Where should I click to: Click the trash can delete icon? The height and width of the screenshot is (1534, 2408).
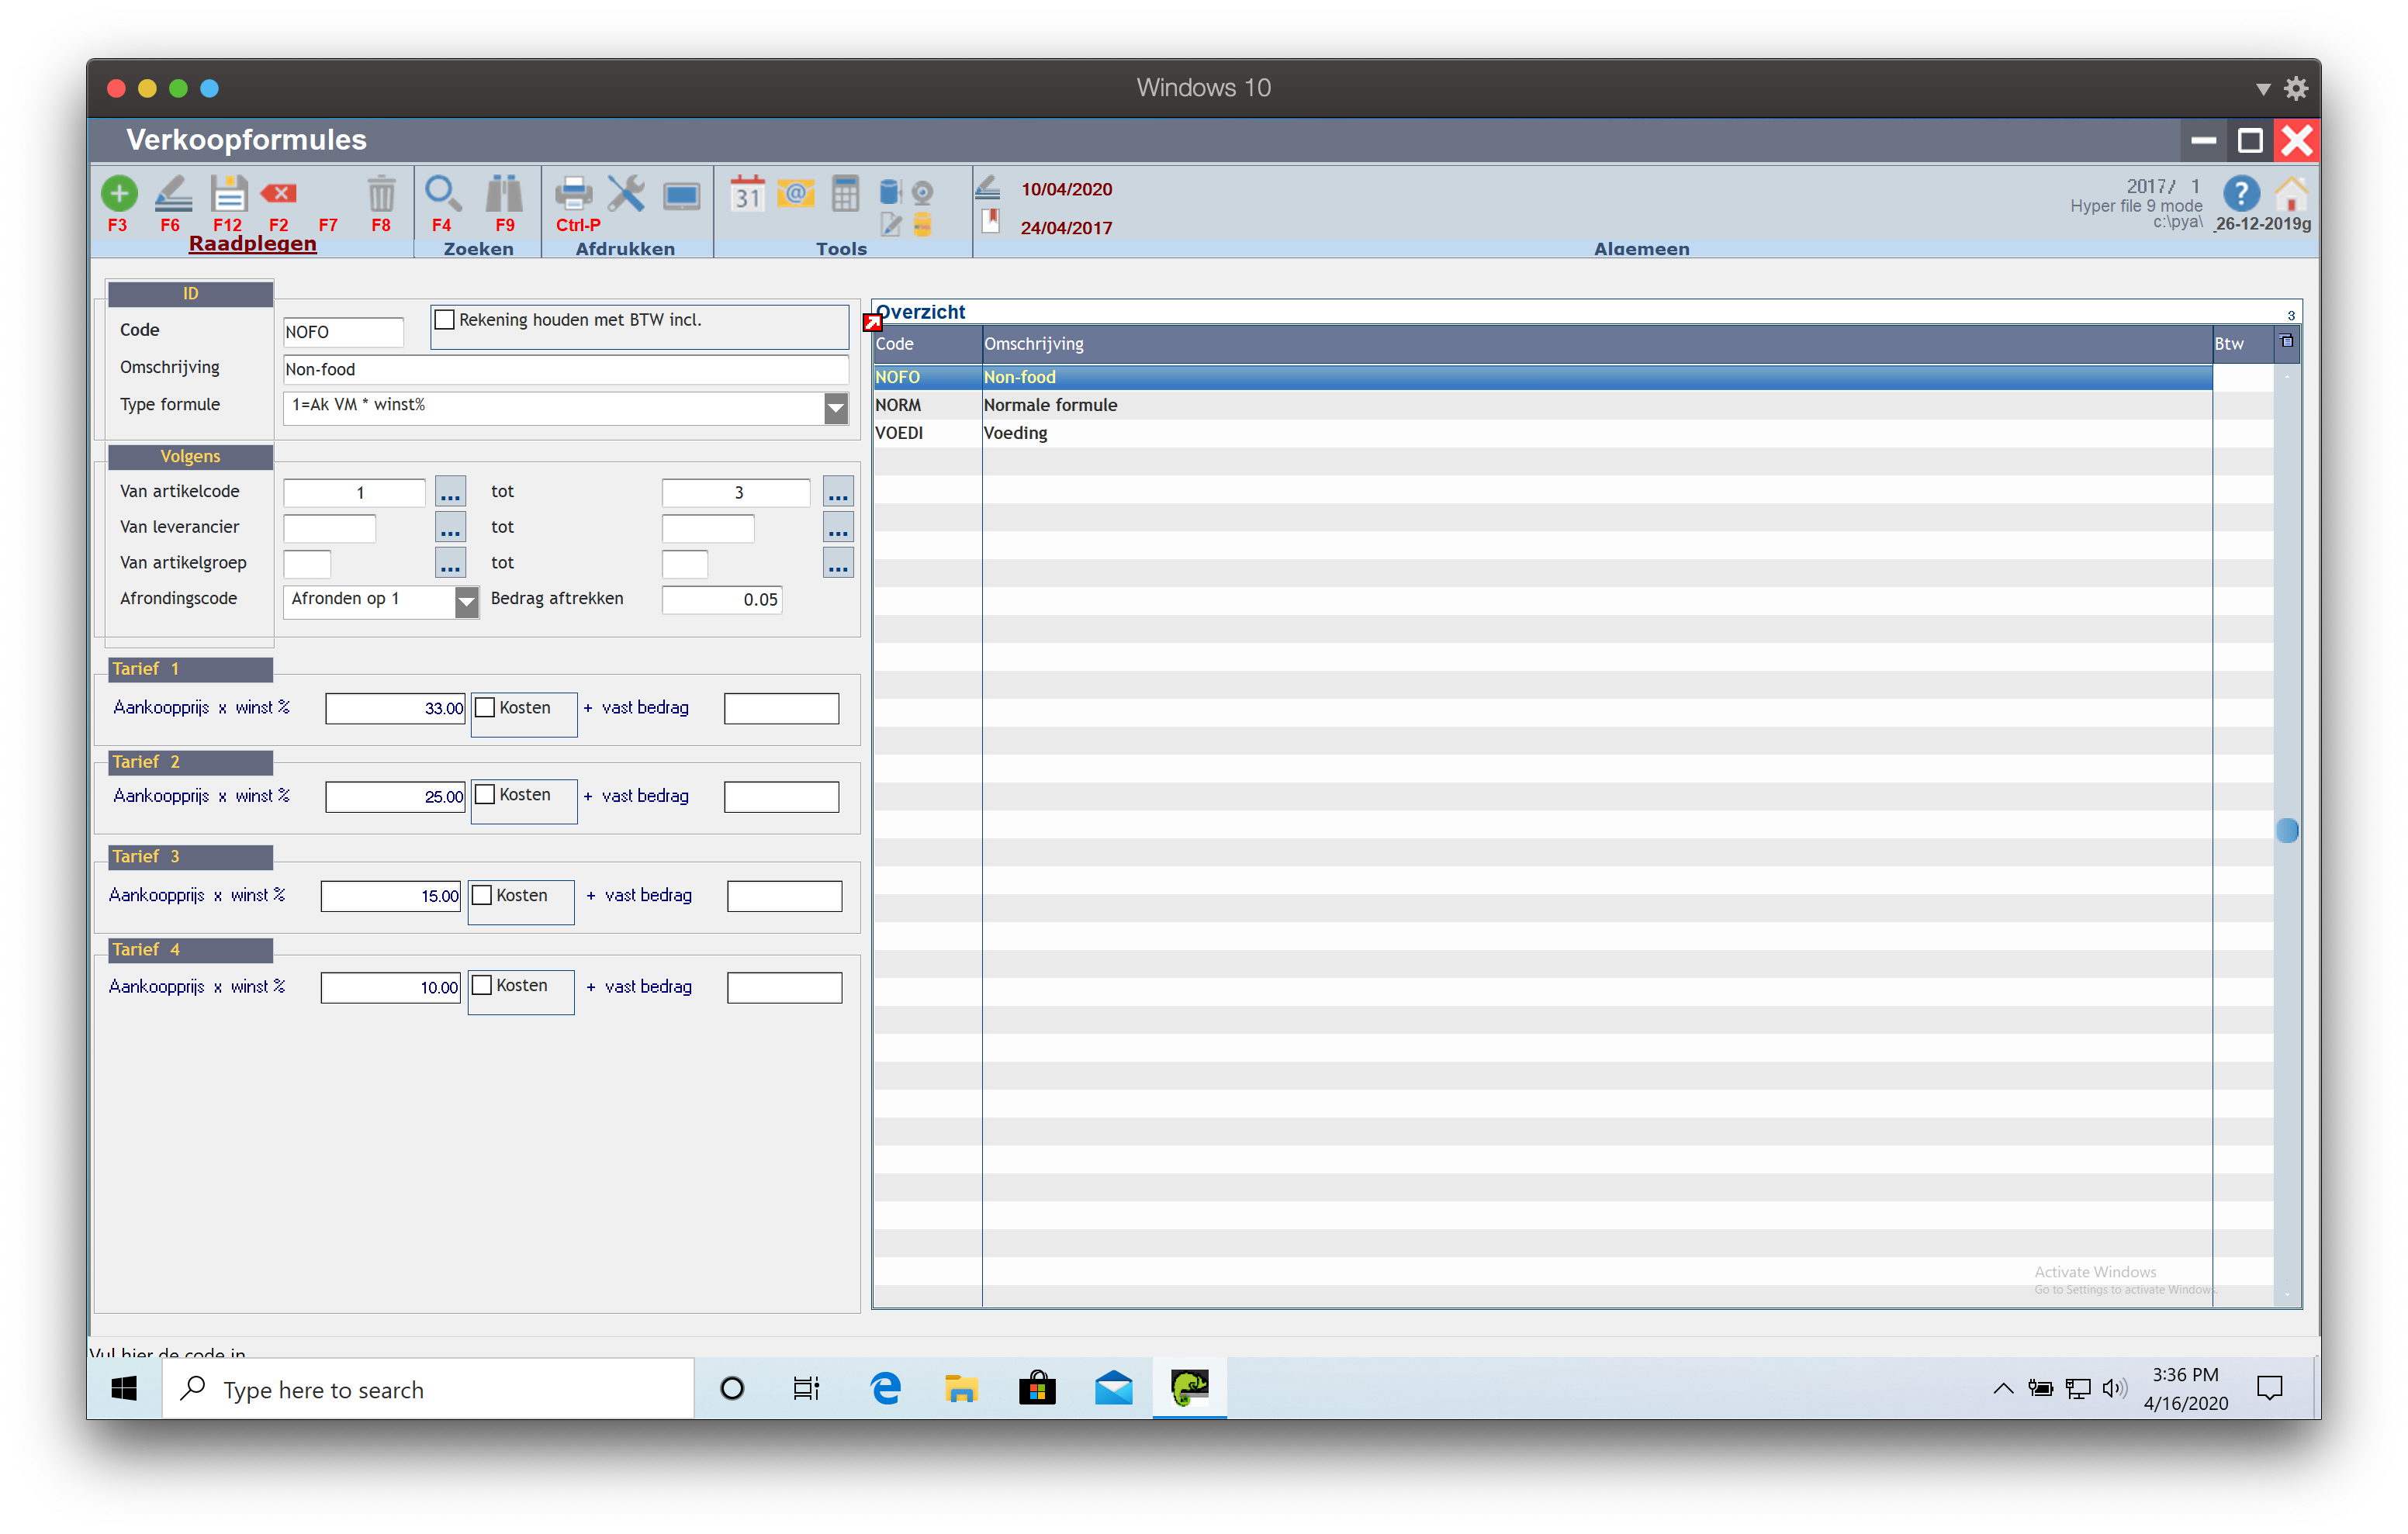pos(381,193)
